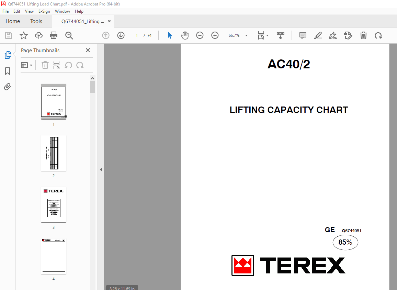Viewport: 397px width, 290px height.
Task: Go to next page with down arrow
Action: click(121, 35)
